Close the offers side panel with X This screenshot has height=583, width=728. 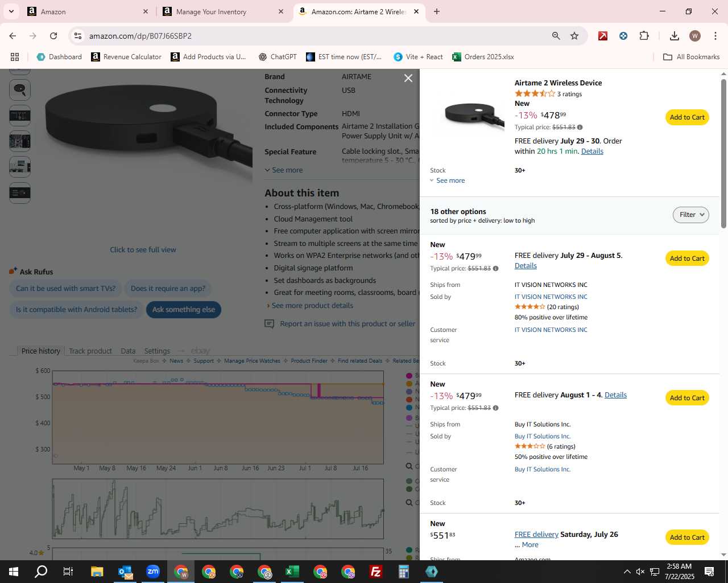(408, 78)
